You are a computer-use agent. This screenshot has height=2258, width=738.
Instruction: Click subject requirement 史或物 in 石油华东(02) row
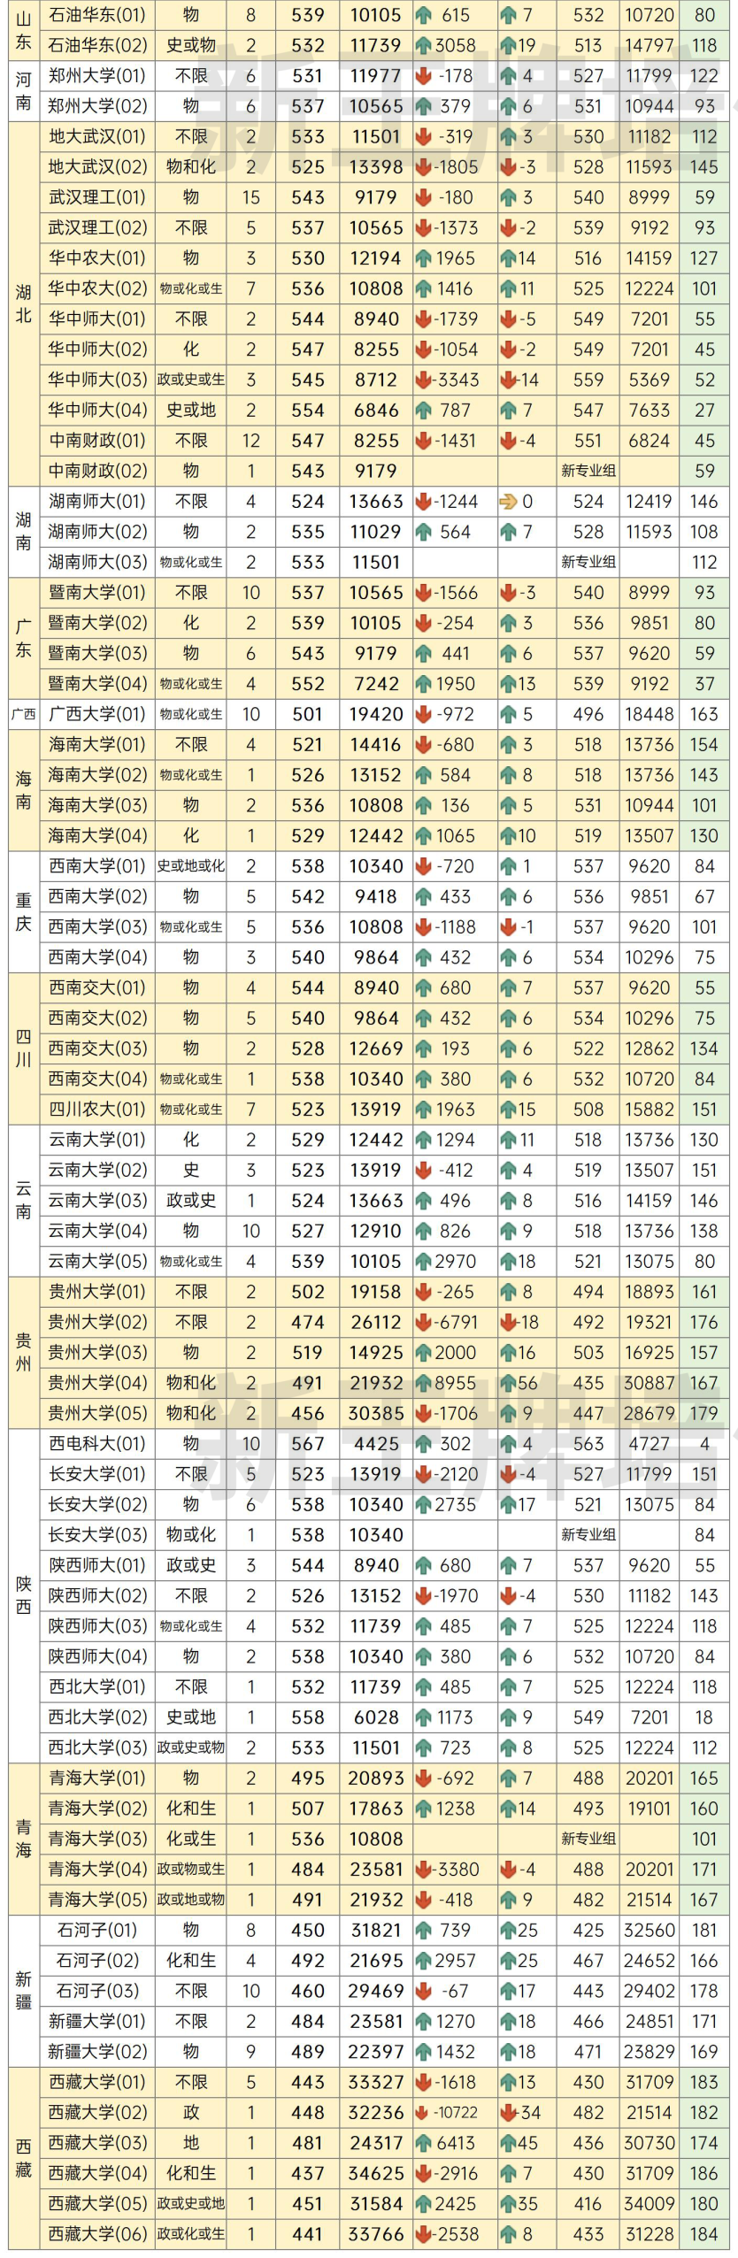click(x=191, y=45)
